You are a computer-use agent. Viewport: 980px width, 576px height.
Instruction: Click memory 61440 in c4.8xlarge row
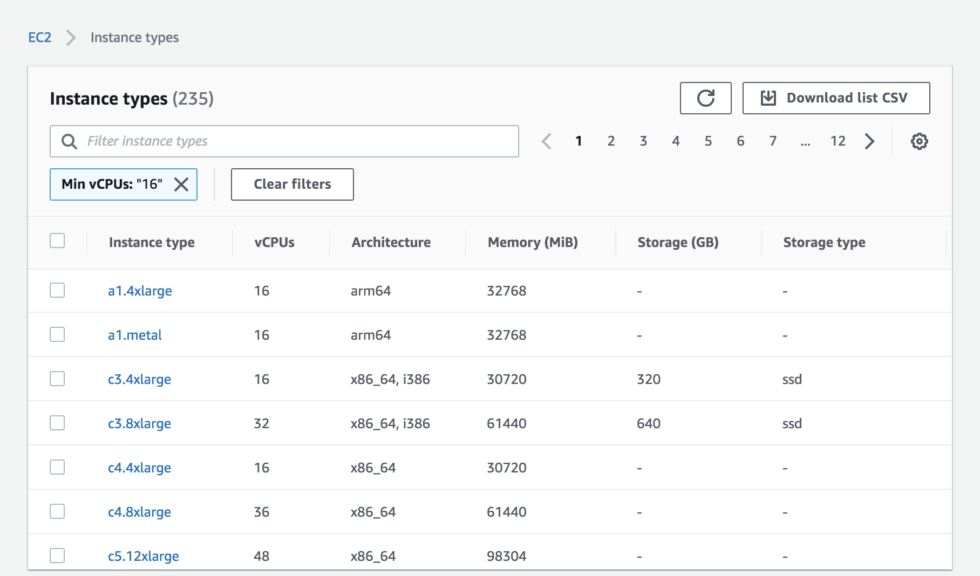coord(506,512)
